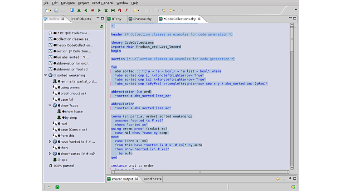The width and height of the screenshot is (341, 191).
Task: Switch to the Proof Objects tab
Action: click(x=81, y=19)
